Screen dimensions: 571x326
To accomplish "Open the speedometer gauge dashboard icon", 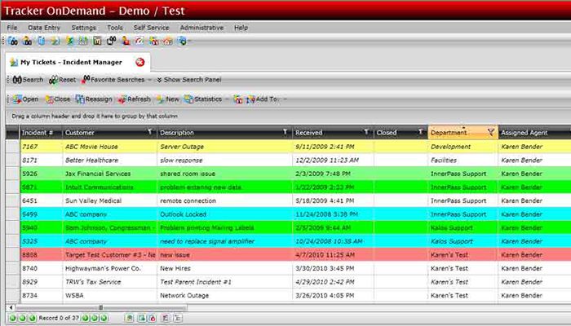I will pos(139,41).
